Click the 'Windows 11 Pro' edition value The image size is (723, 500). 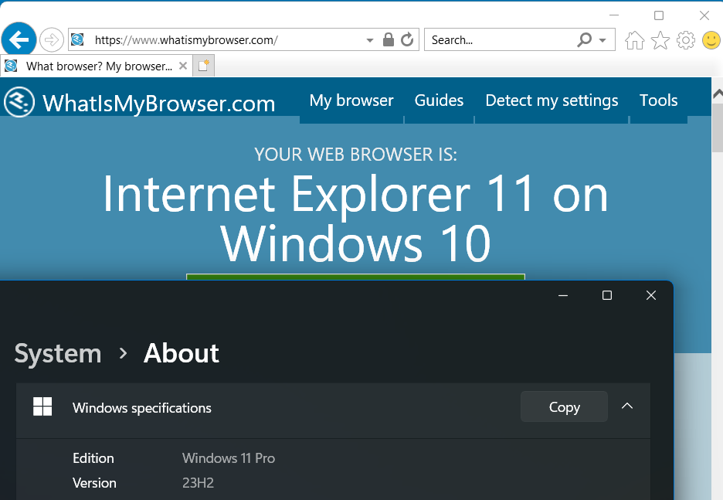coord(229,458)
